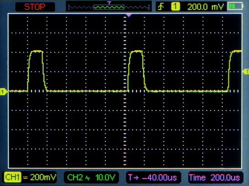
Task: Click the green battery level icon
Action: point(235,6)
